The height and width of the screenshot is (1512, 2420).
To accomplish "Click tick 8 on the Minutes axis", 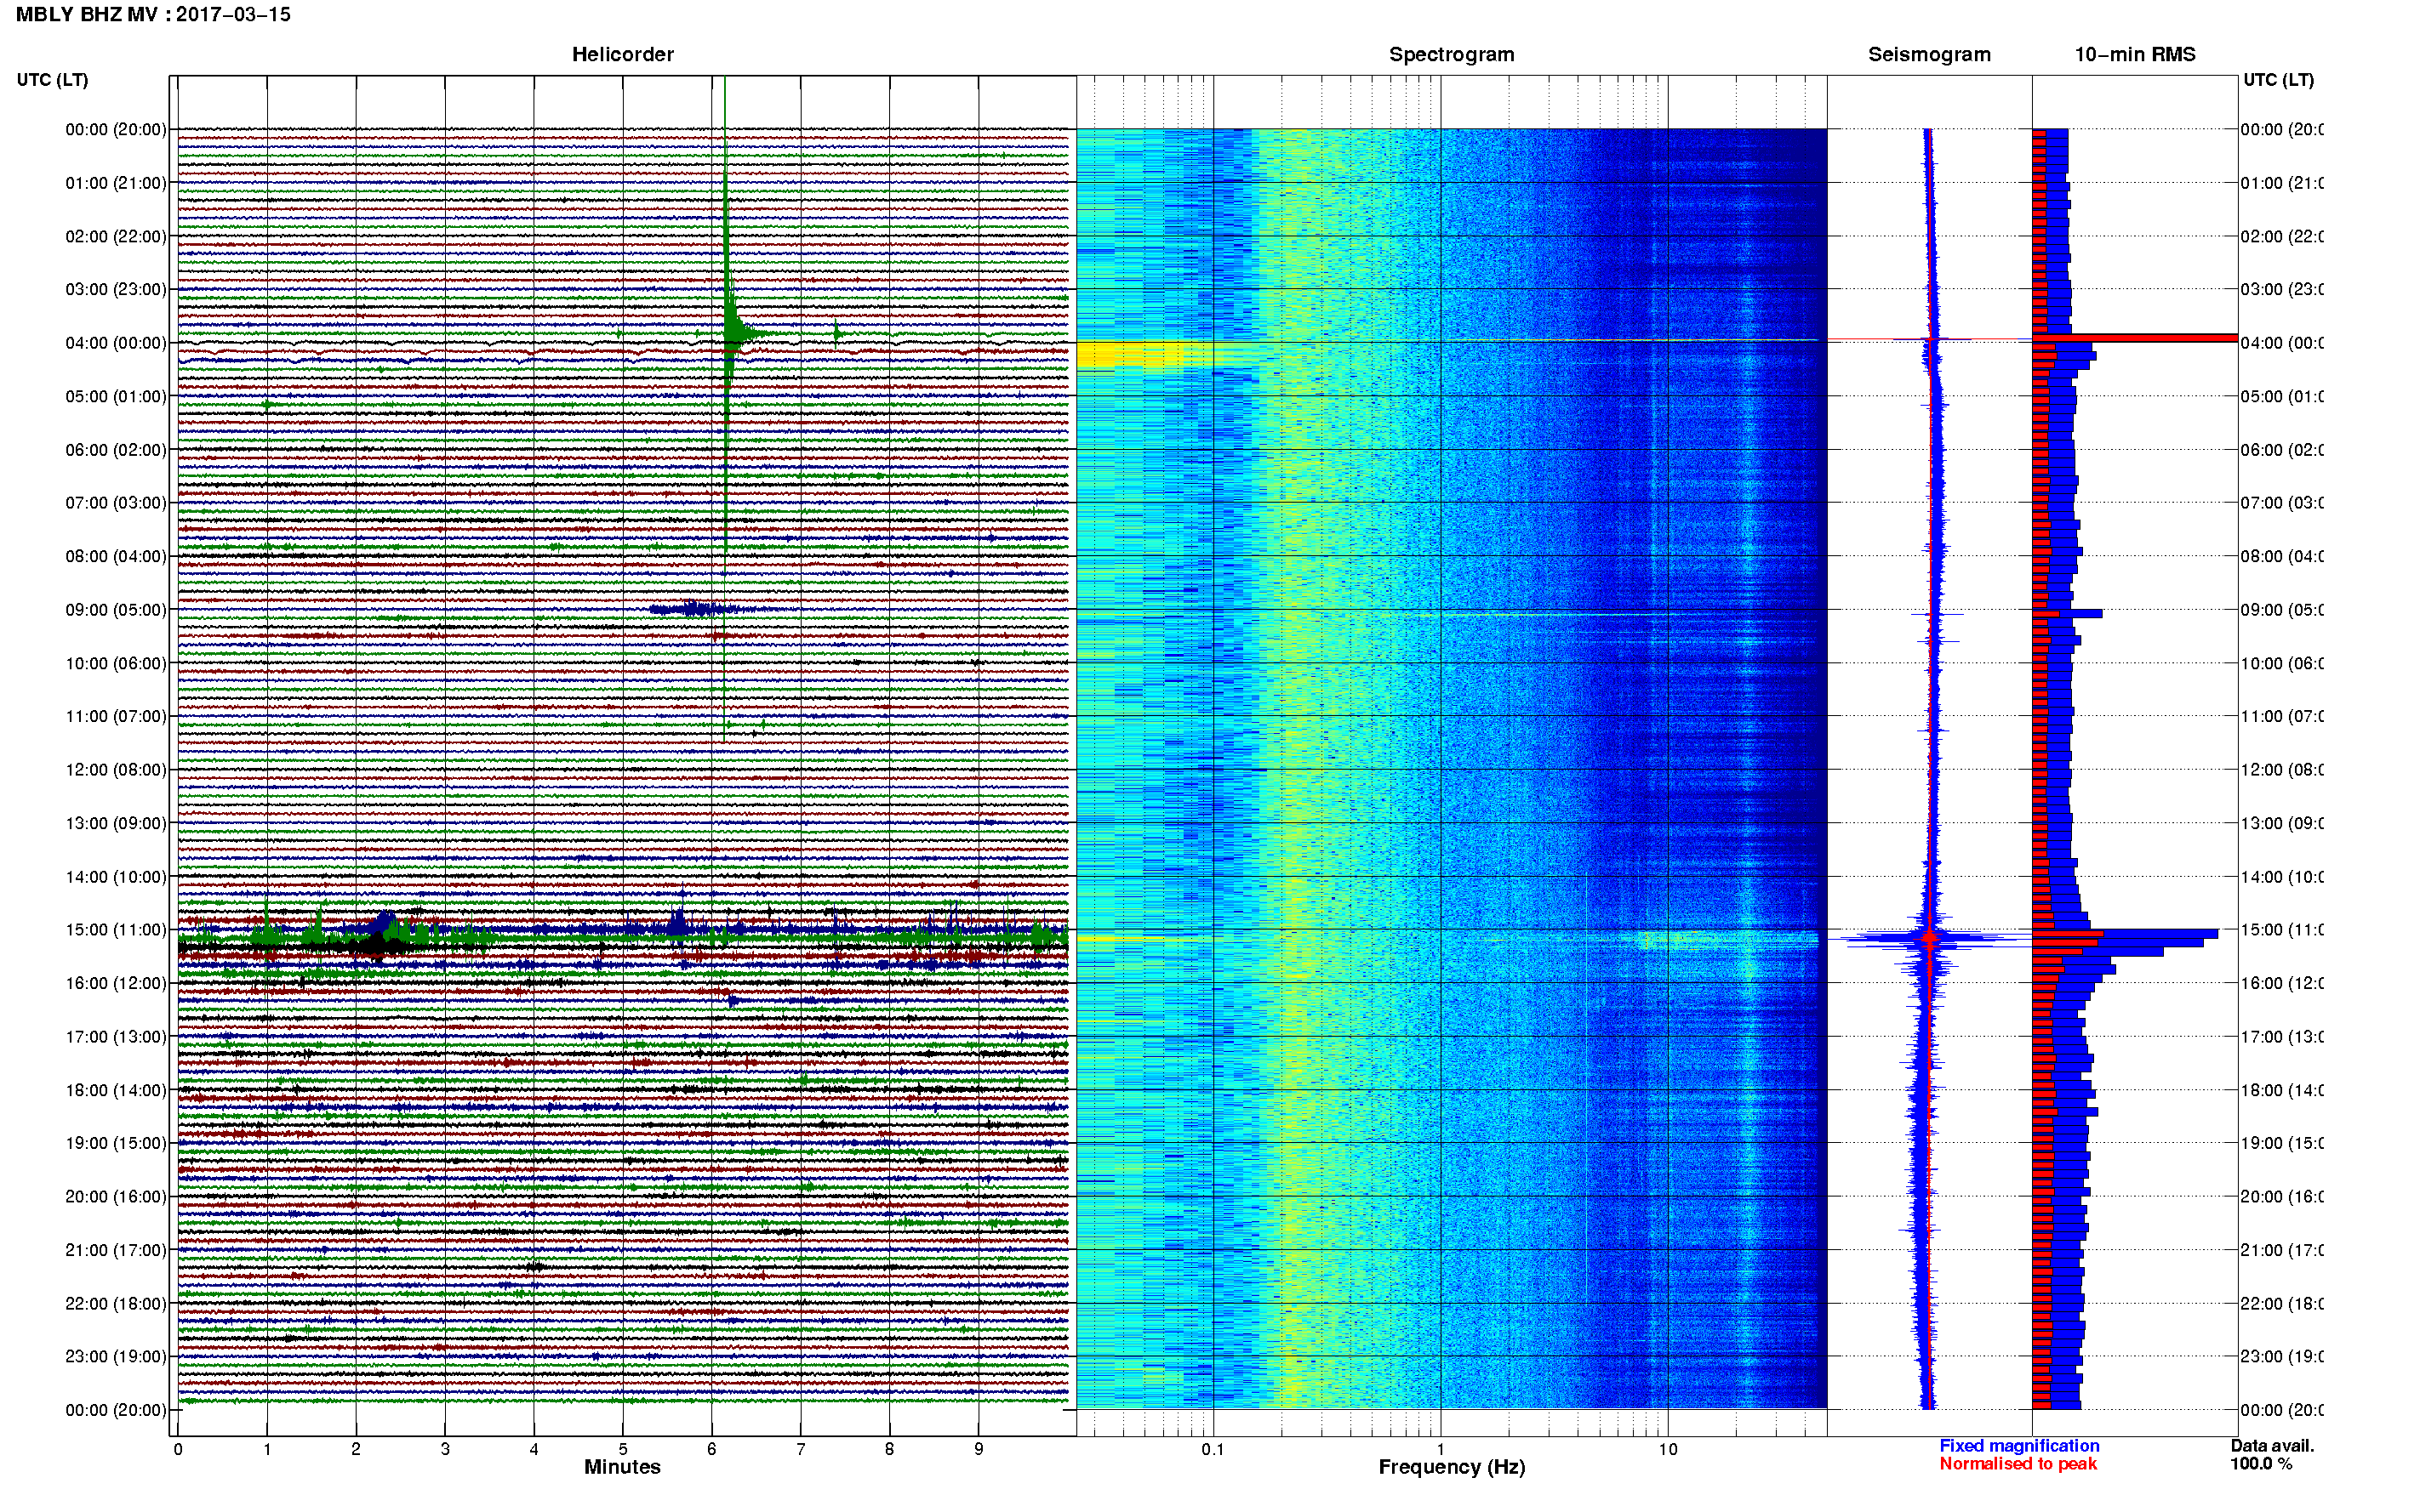I will pyautogui.click(x=889, y=1450).
